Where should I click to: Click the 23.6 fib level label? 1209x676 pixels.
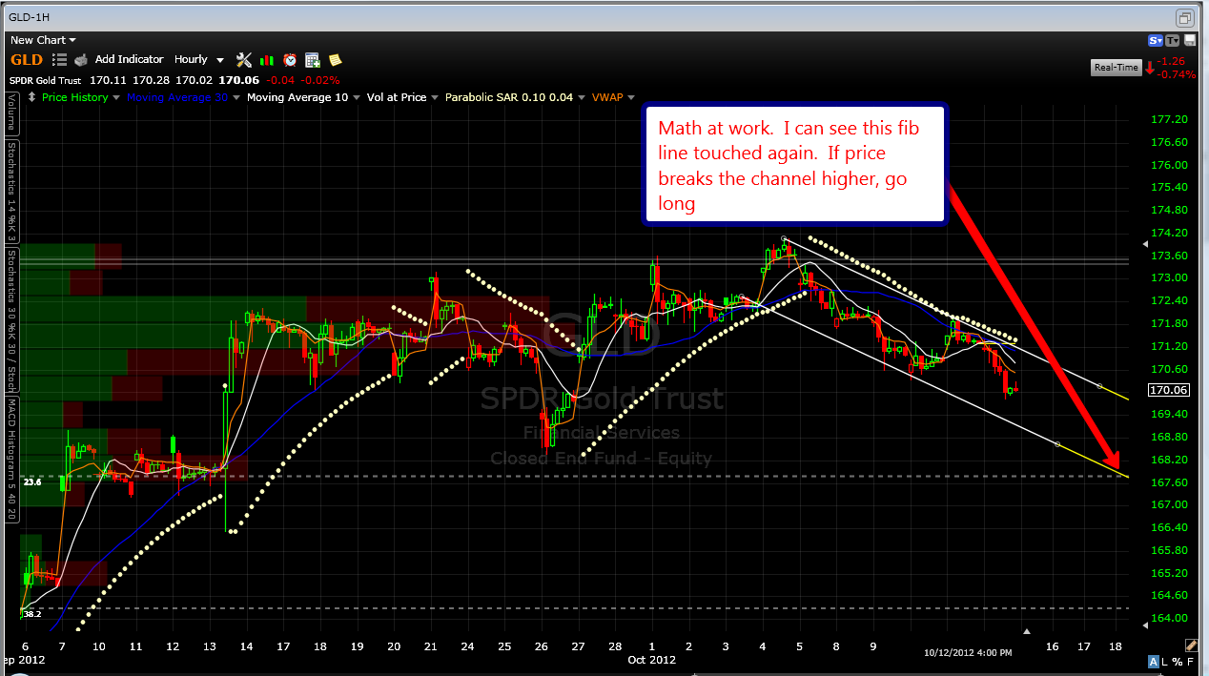click(x=33, y=481)
